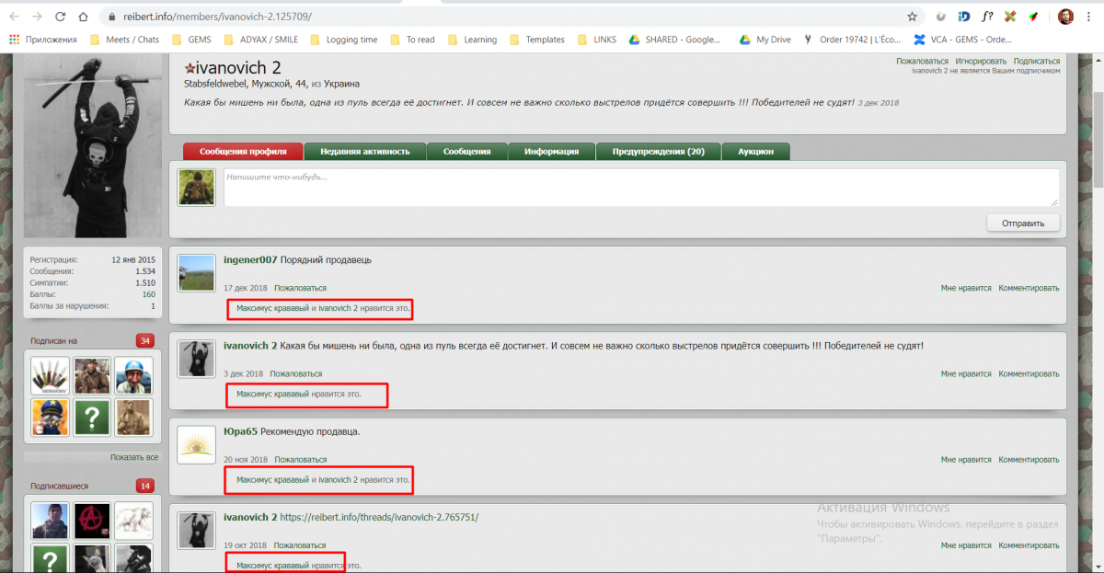Type in the Напишите что-нибудь message field
This screenshot has width=1104, height=573.
[x=640, y=187]
